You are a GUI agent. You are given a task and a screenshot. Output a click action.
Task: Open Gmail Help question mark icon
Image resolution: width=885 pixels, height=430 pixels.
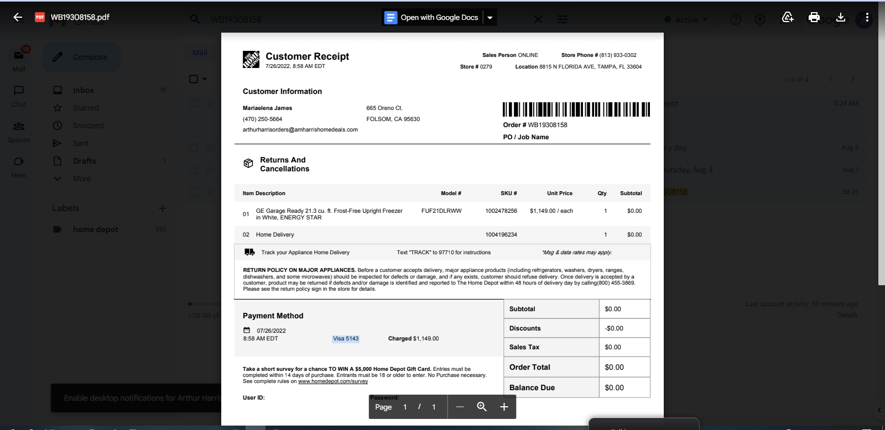(736, 19)
